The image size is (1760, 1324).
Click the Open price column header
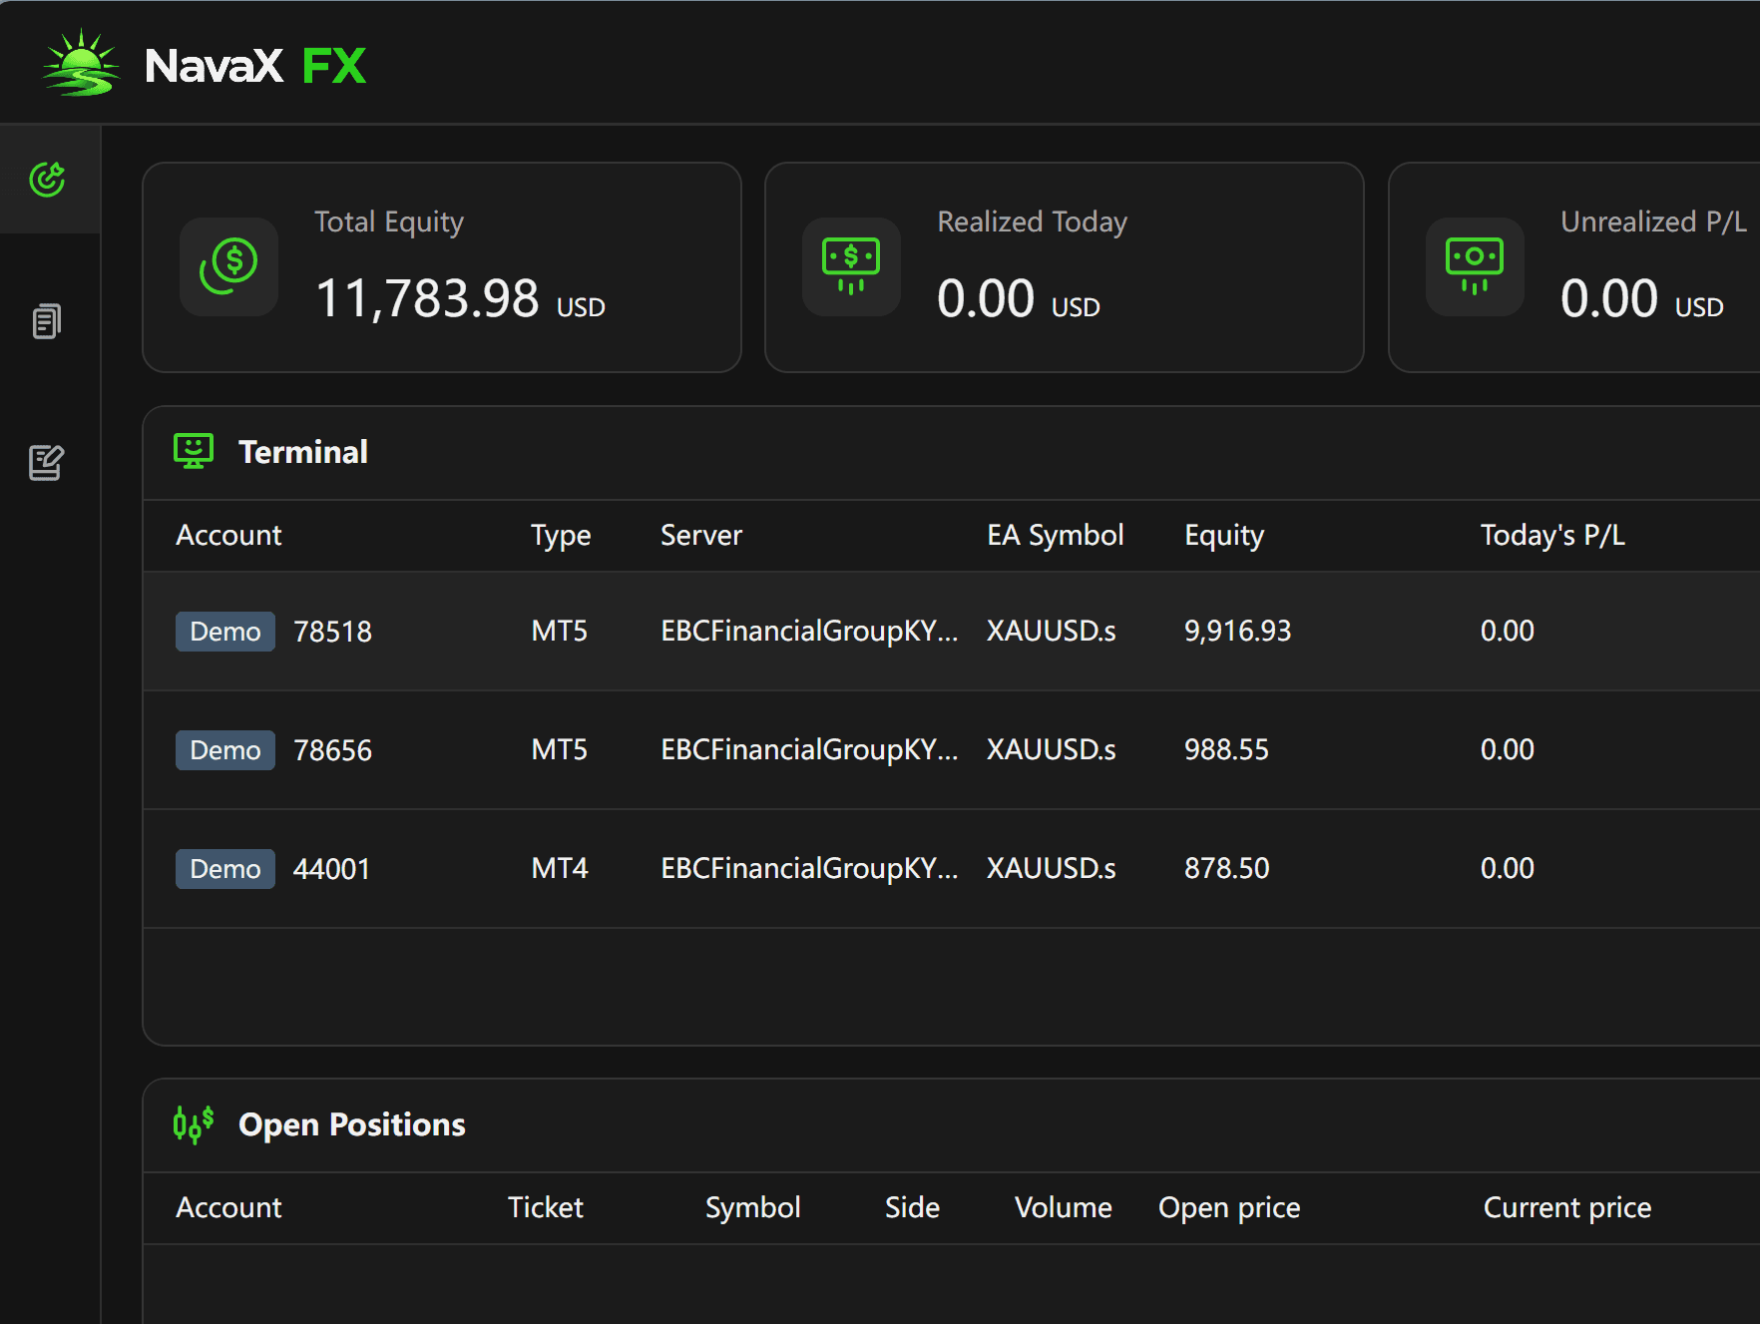click(1229, 1208)
